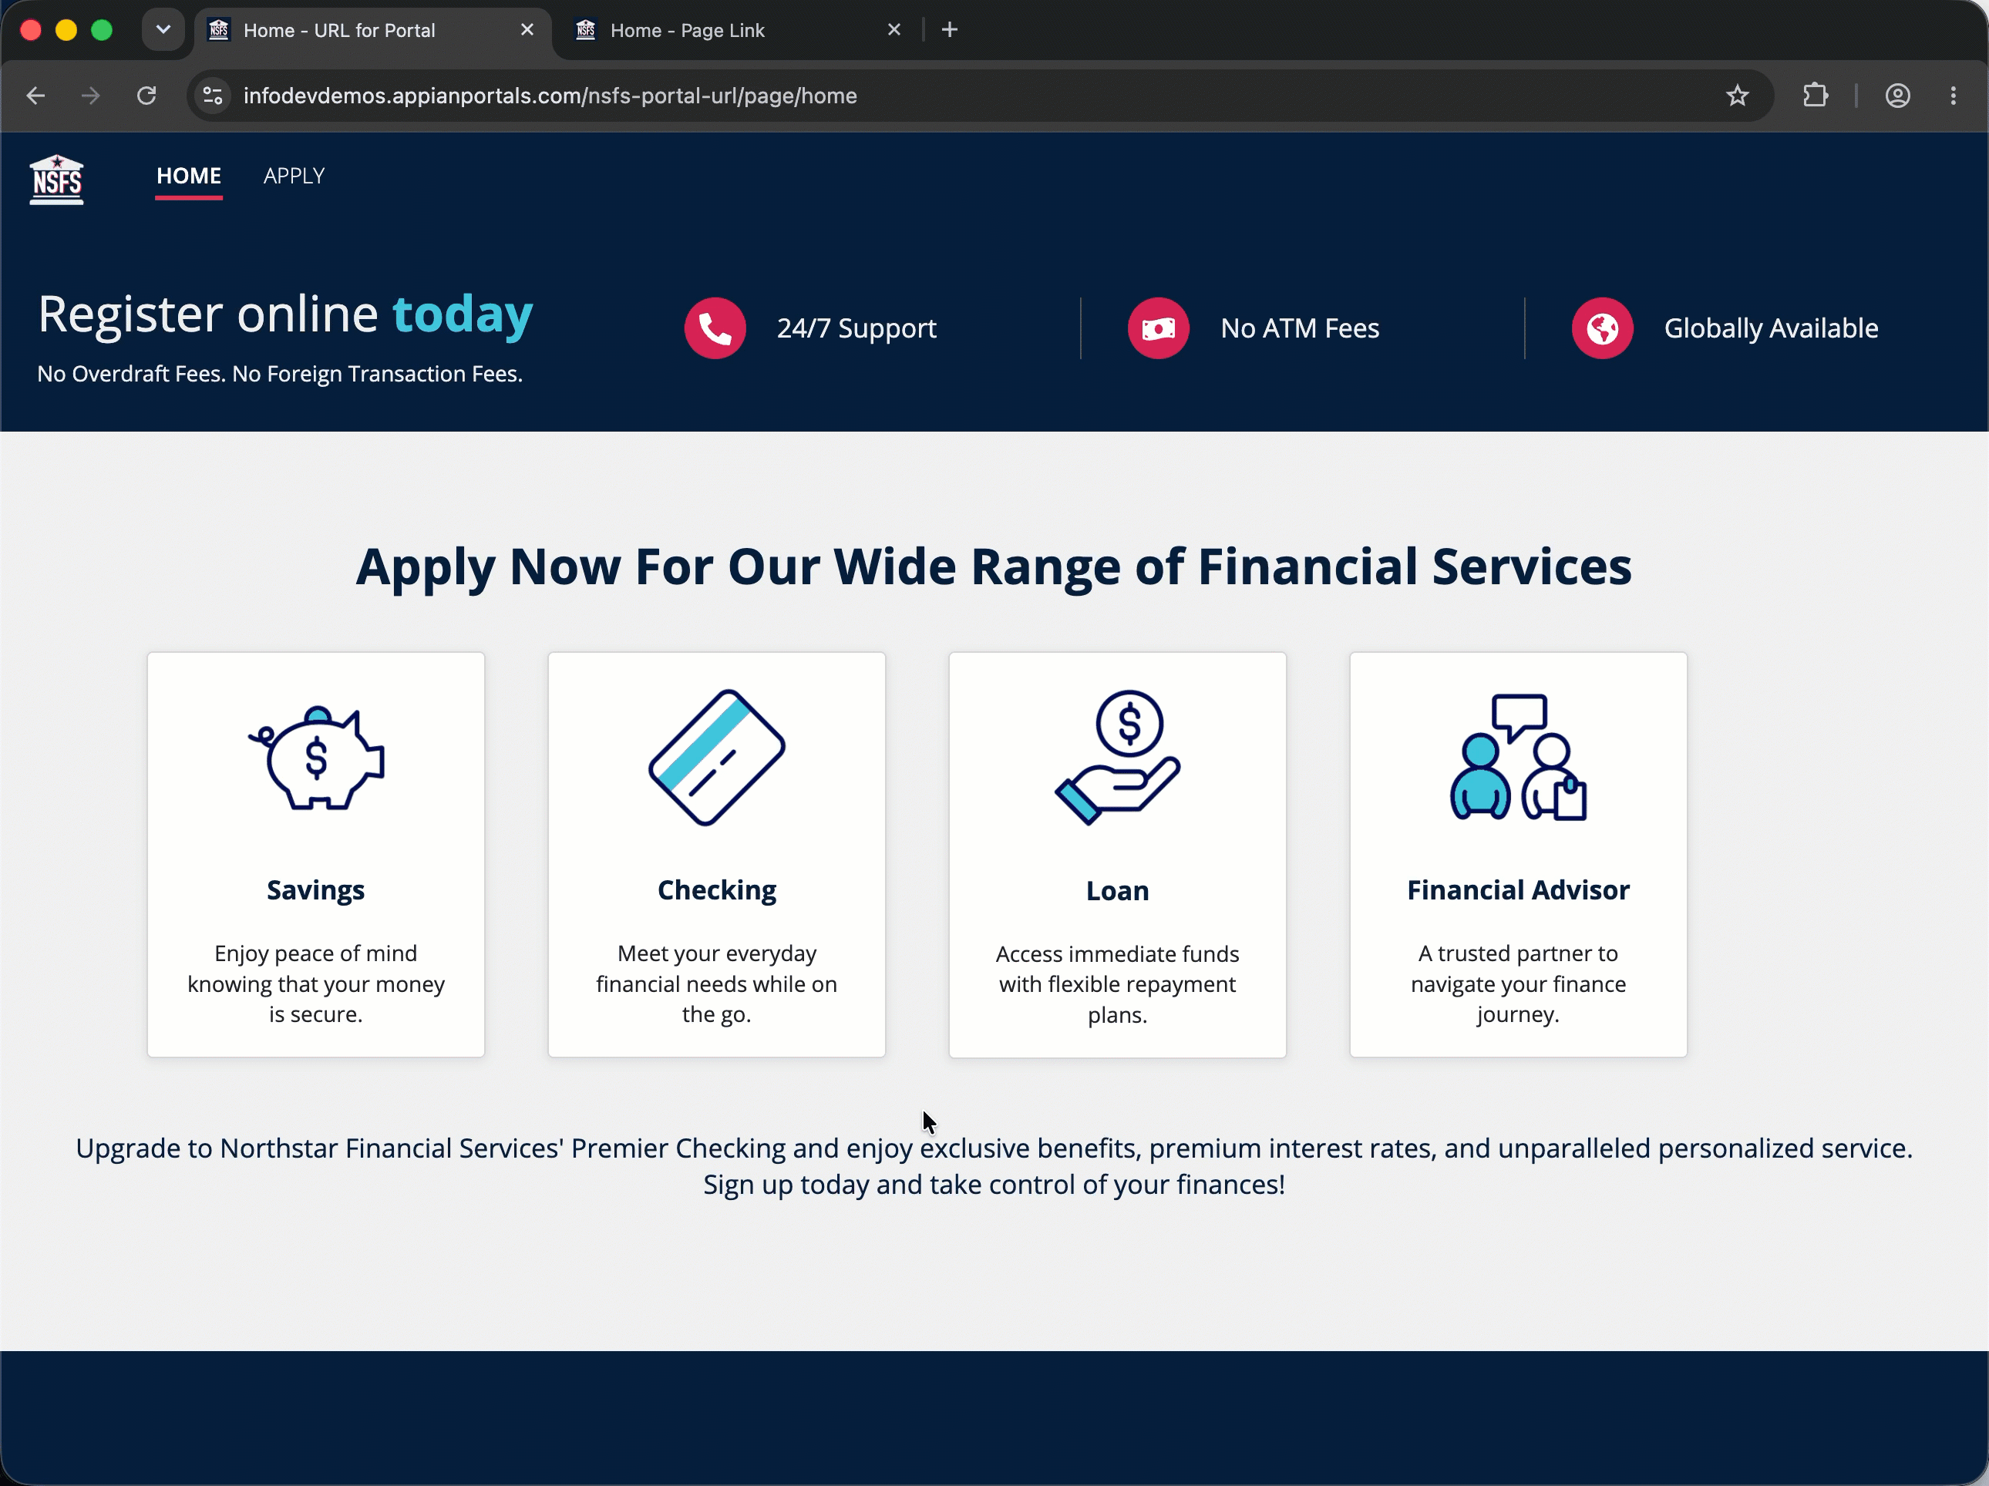Click the 24/7 Support text
1989x1486 pixels.
(x=856, y=328)
